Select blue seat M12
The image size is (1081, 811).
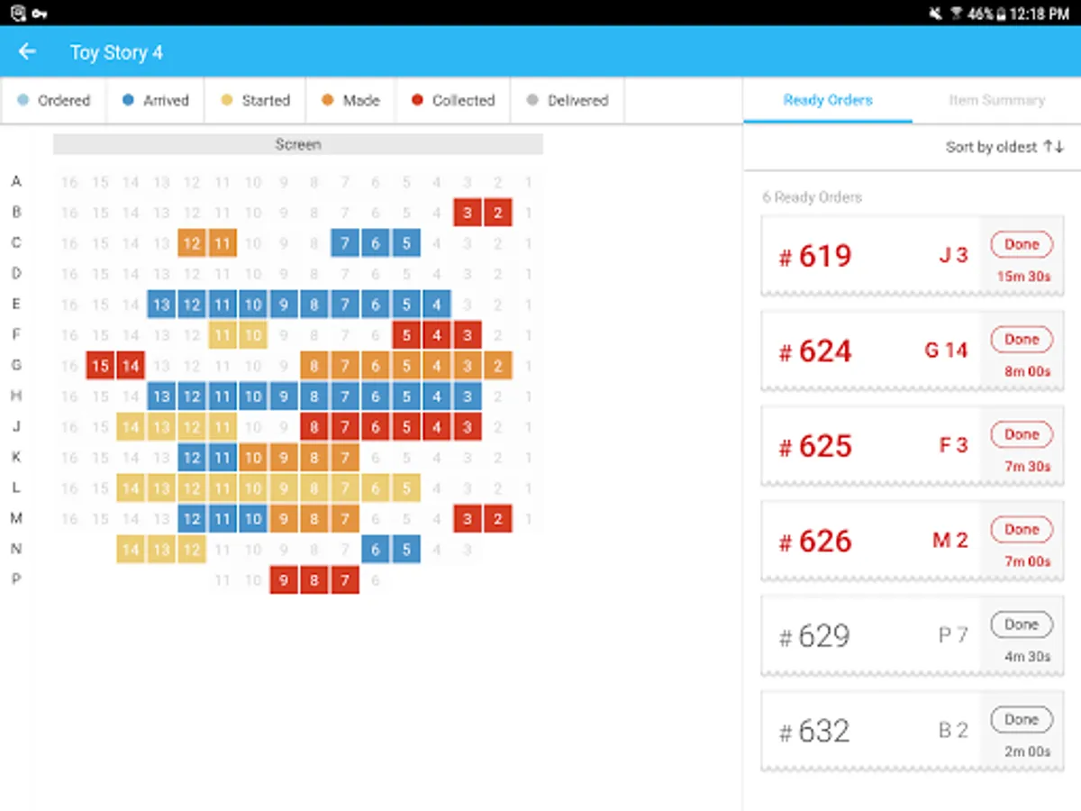[192, 519]
